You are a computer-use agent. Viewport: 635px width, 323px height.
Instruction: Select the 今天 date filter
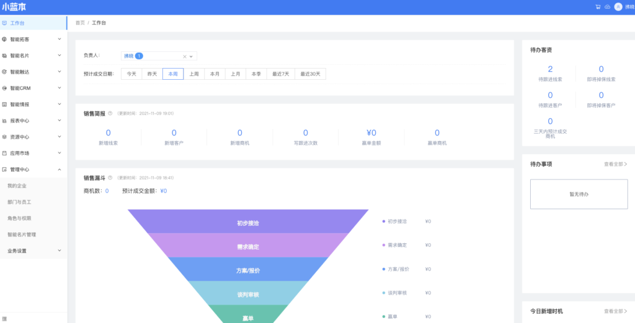coord(131,74)
